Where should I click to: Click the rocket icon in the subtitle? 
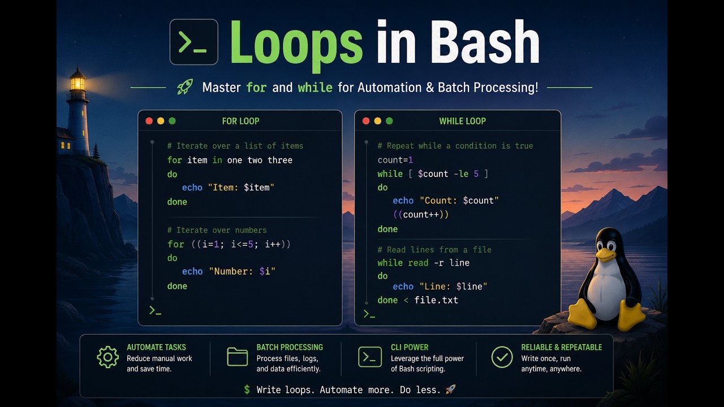click(x=184, y=87)
